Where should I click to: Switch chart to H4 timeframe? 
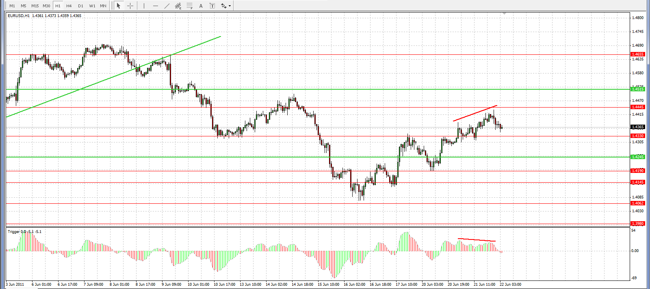coord(69,6)
